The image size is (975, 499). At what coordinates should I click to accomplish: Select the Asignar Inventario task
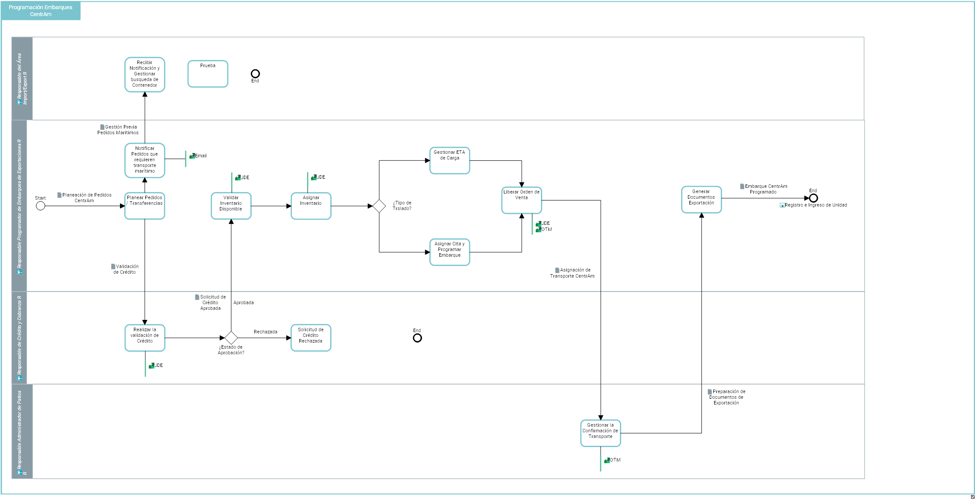pos(311,206)
